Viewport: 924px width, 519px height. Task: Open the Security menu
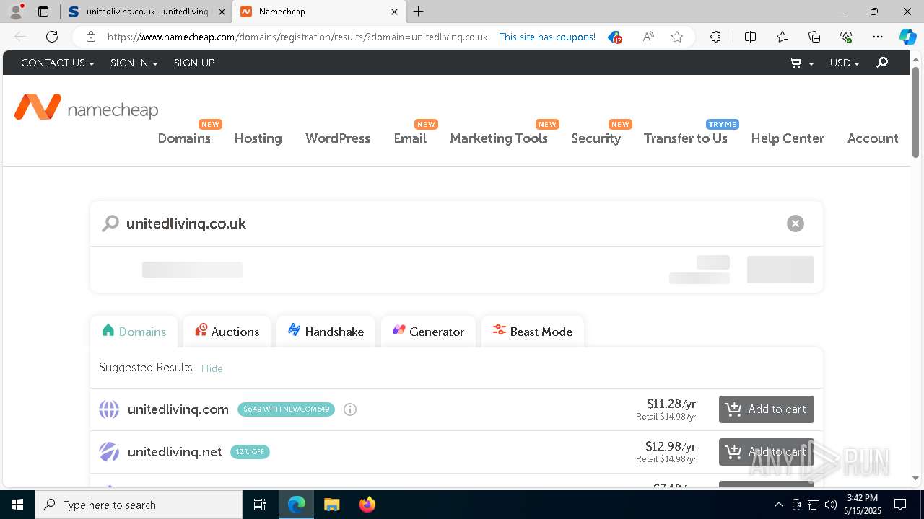click(x=596, y=138)
